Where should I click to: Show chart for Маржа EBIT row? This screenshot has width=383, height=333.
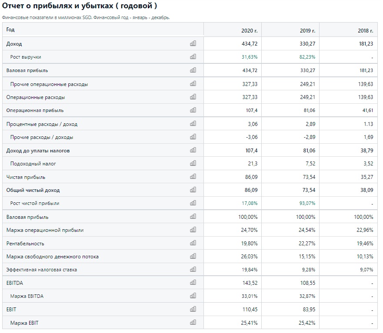tap(193, 323)
